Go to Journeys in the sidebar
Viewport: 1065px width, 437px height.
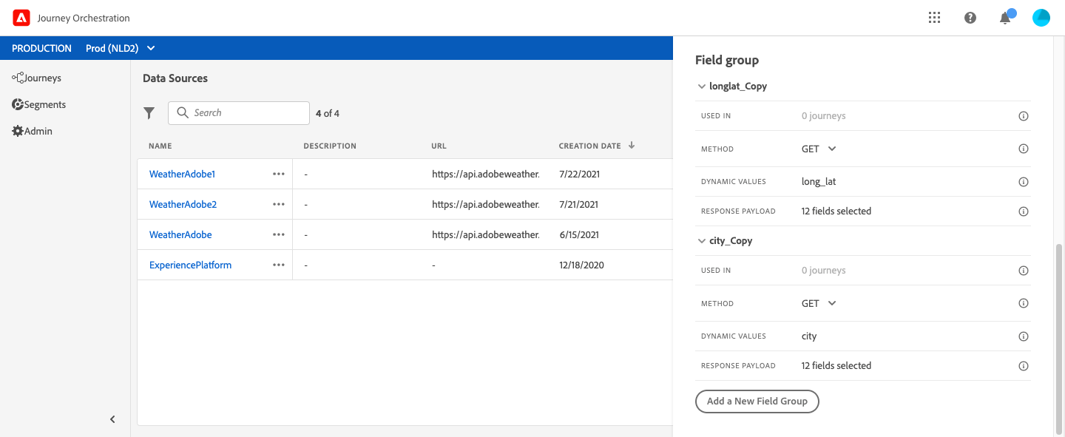tap(36, 78)
